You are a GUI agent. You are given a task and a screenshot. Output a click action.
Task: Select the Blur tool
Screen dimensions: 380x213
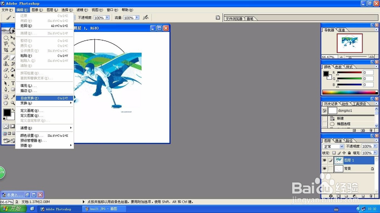(x=6, y=76)
